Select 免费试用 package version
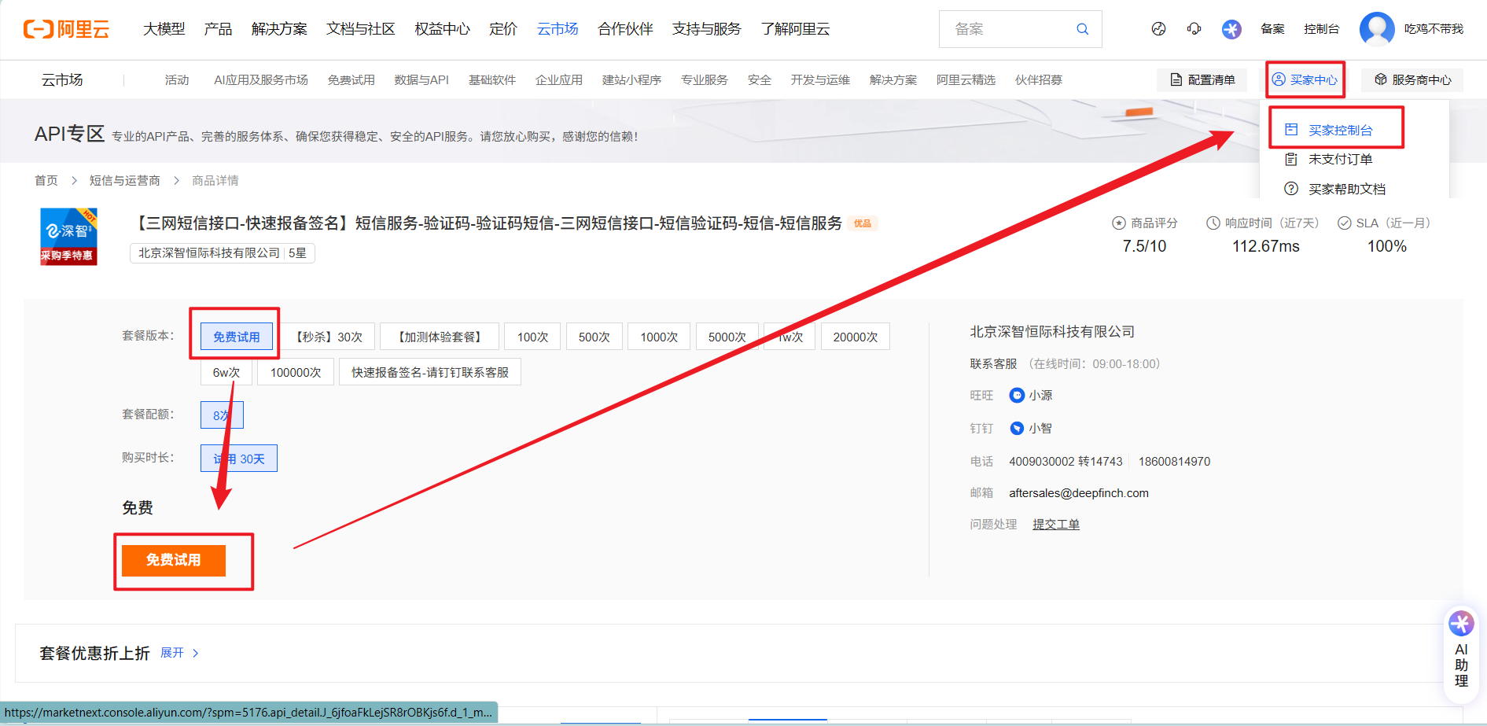 coord(237,336)
